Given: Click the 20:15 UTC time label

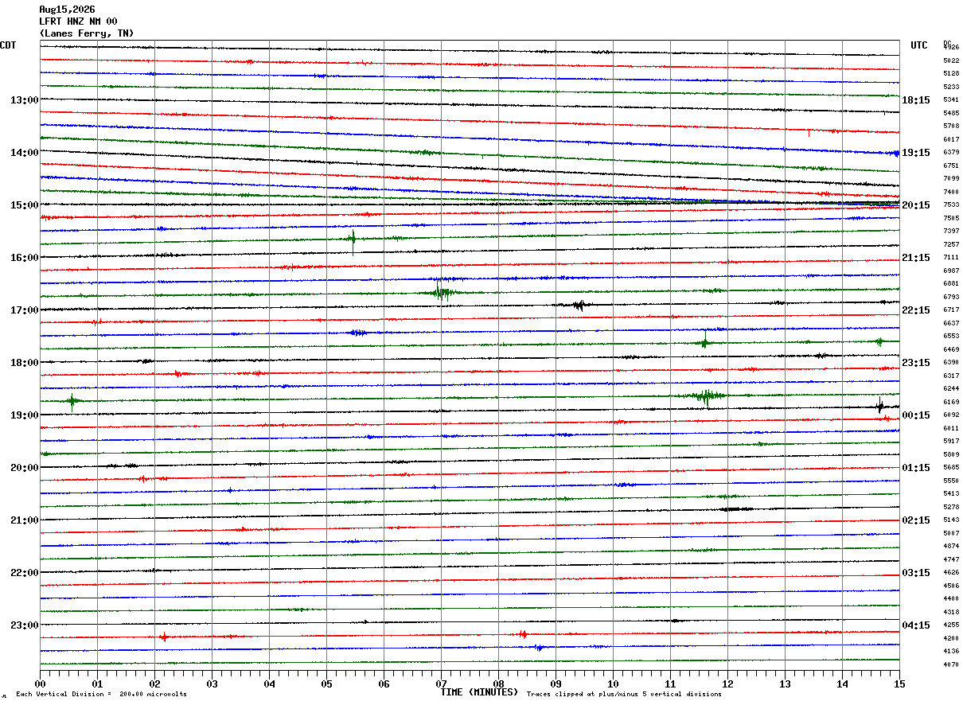Looking at the screenshot, I should [916, 205].
